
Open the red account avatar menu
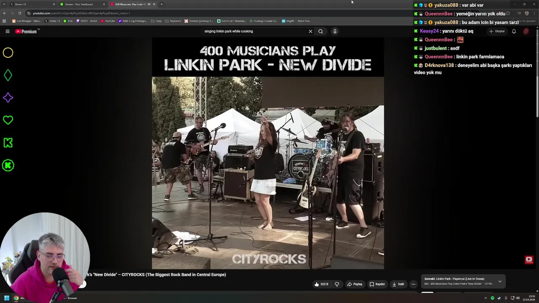tap(526, 31)
